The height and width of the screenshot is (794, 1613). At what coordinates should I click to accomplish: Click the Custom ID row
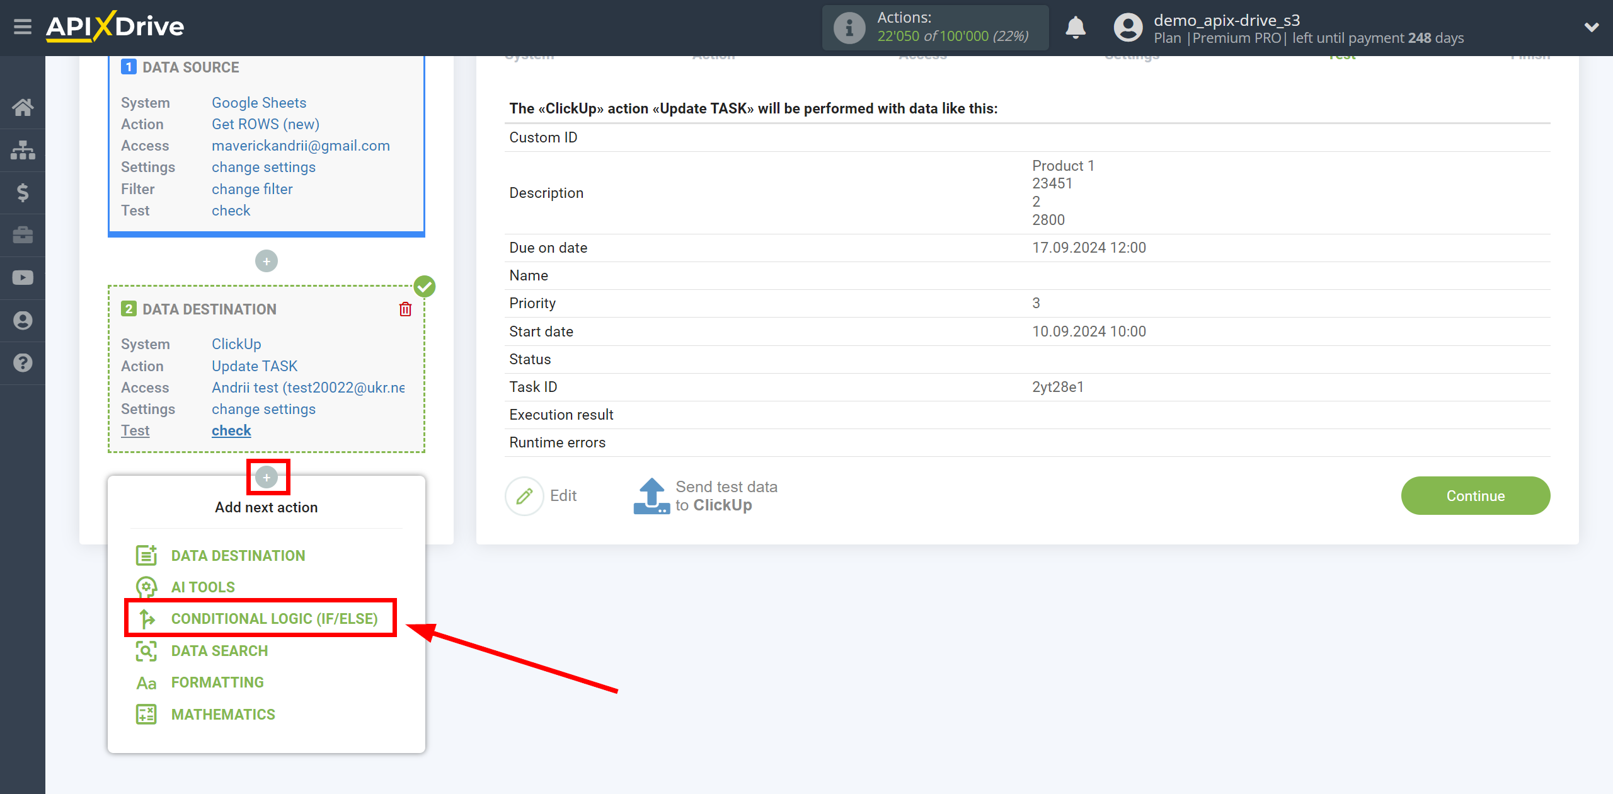click(x=1027, y=137)
